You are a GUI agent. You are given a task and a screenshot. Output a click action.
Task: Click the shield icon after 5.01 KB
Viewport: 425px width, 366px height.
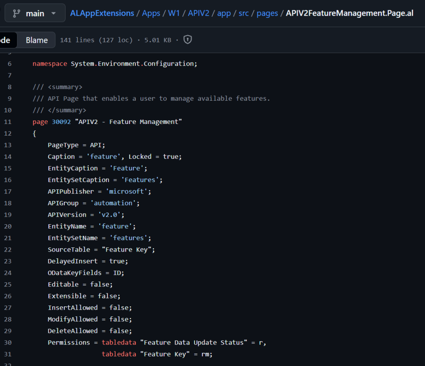[x=188, y=40]
